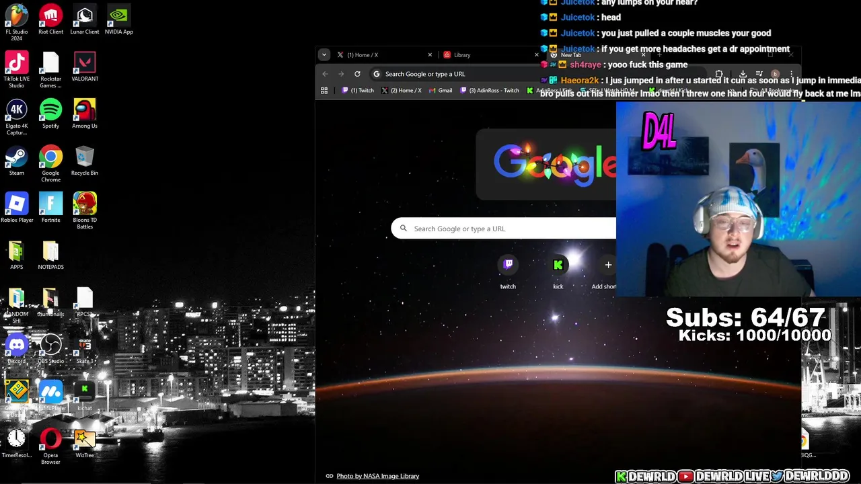Open (3) AdinRoss - Twitch bookmark
Screen dimensions: 861x484
[x=490, y=91]
